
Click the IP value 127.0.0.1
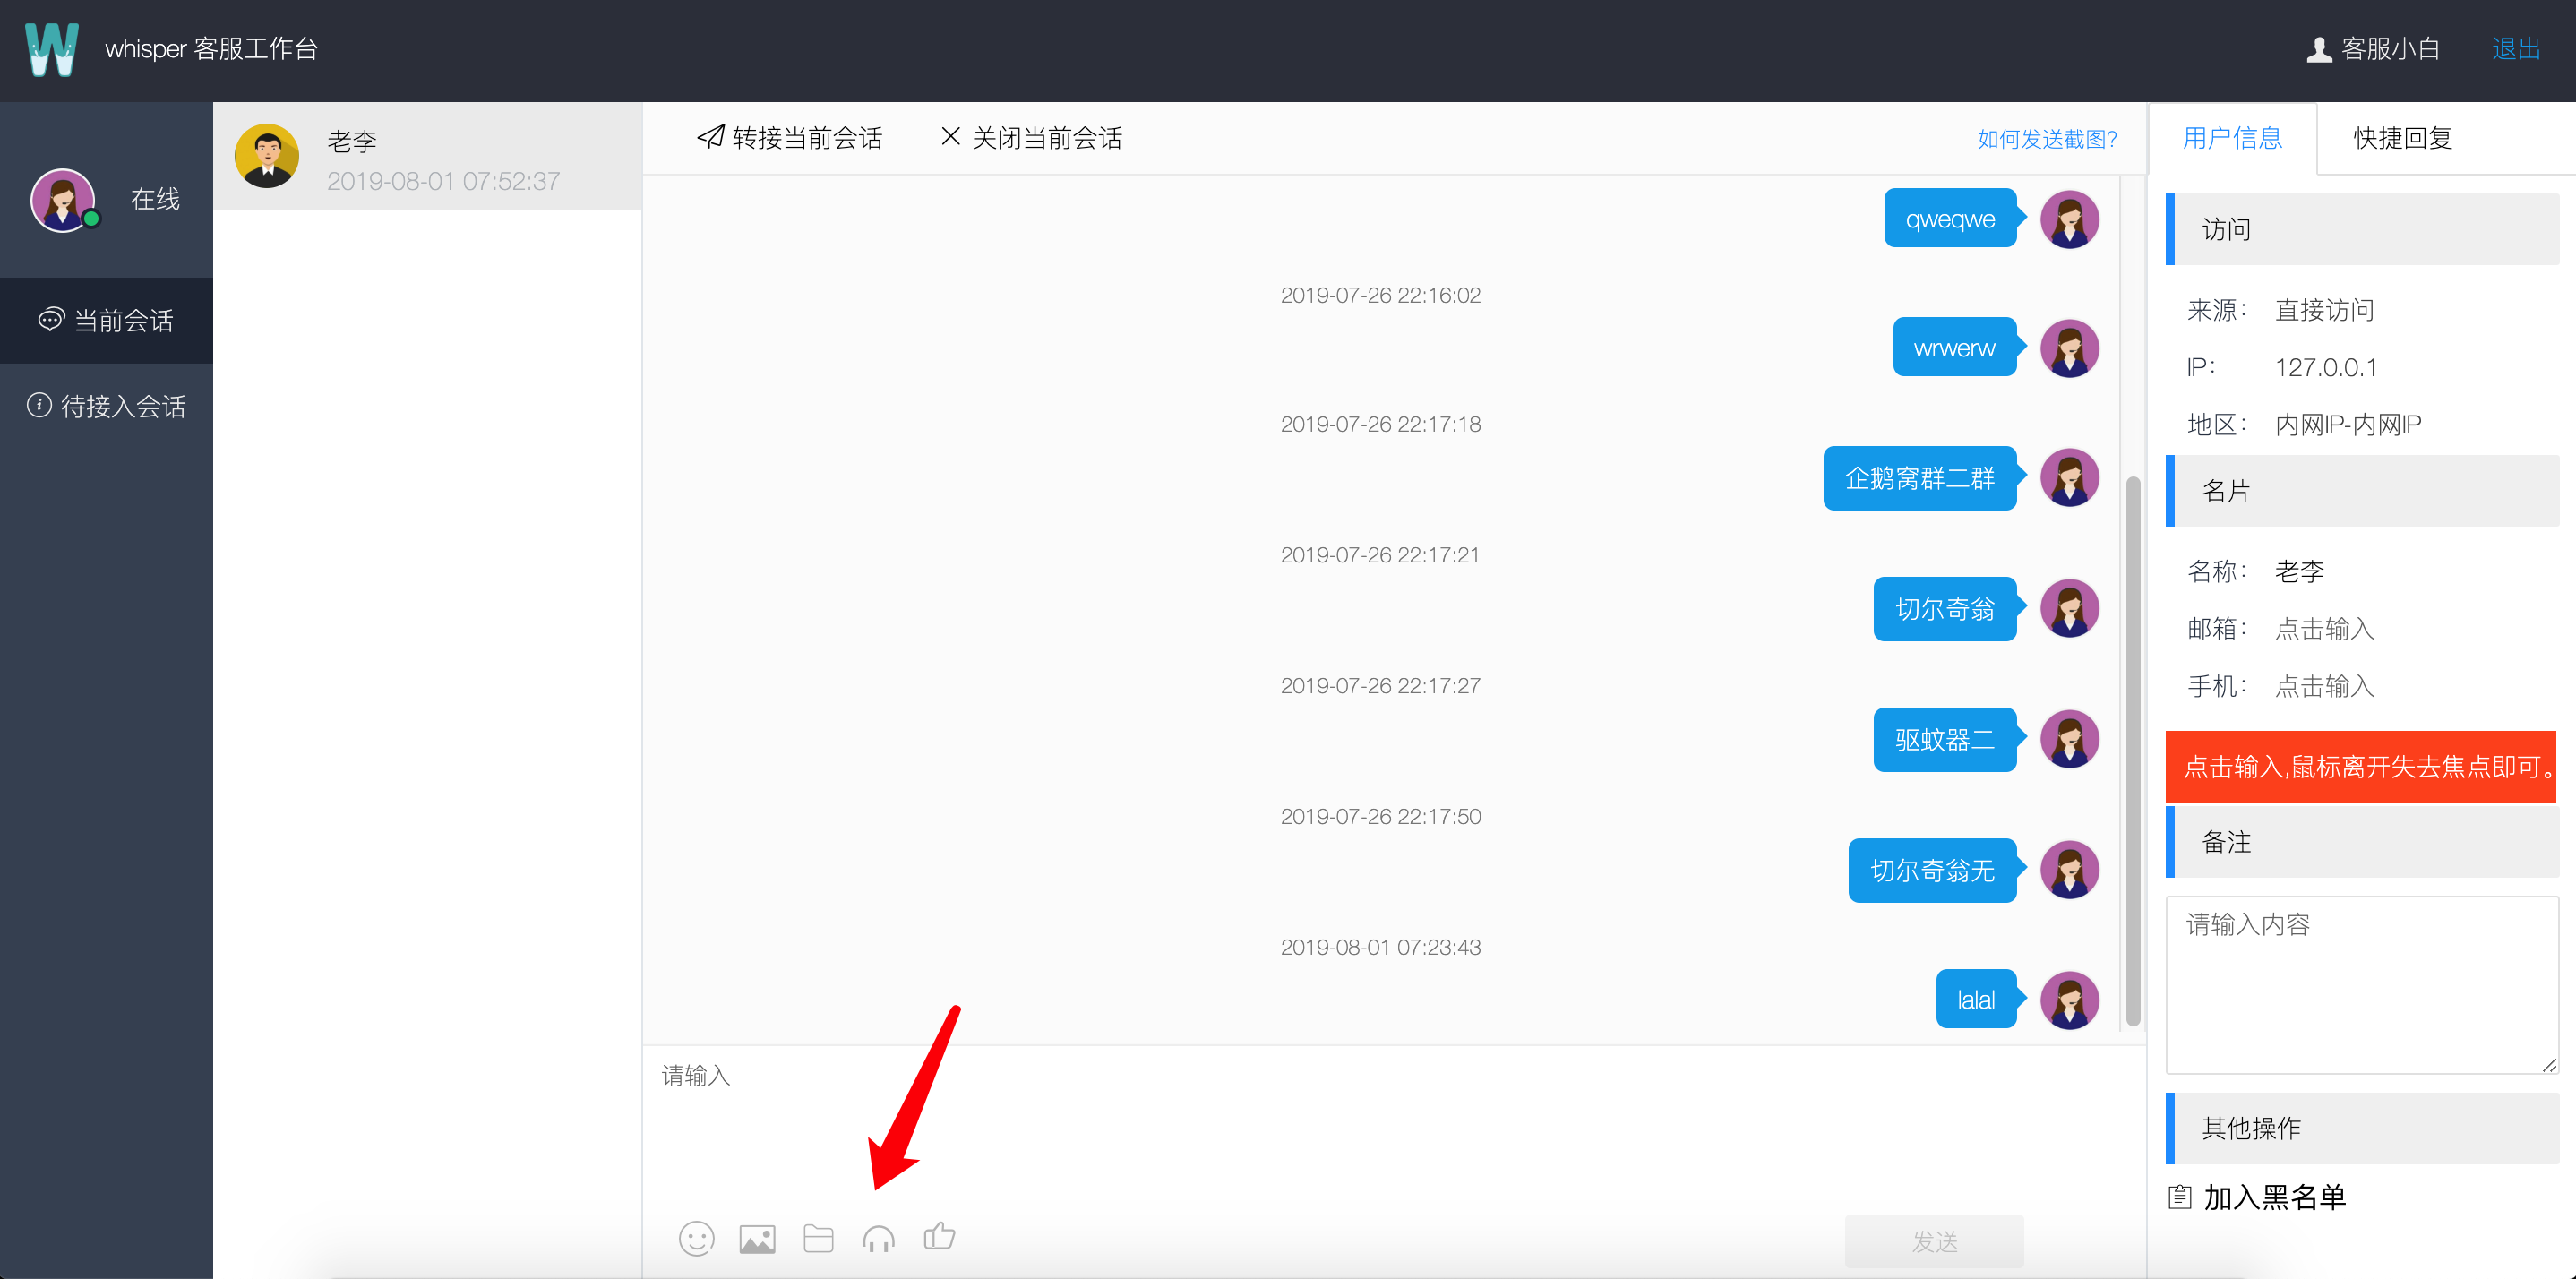(x=2326, y=367)
